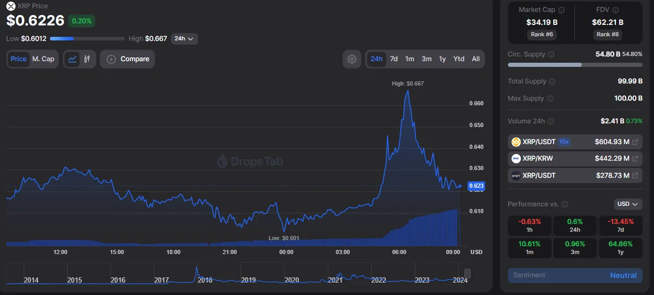The image size is (654, 295).
Task: Show Volume 24h info icon
Action: 551,121
